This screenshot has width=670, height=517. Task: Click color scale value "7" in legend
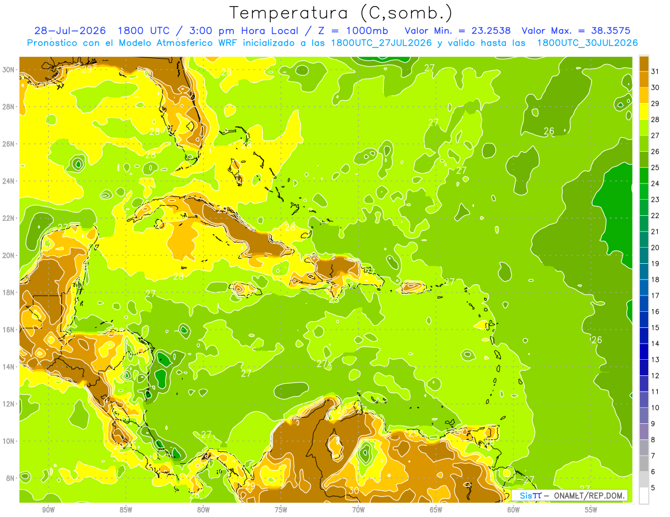coord(653,456)
